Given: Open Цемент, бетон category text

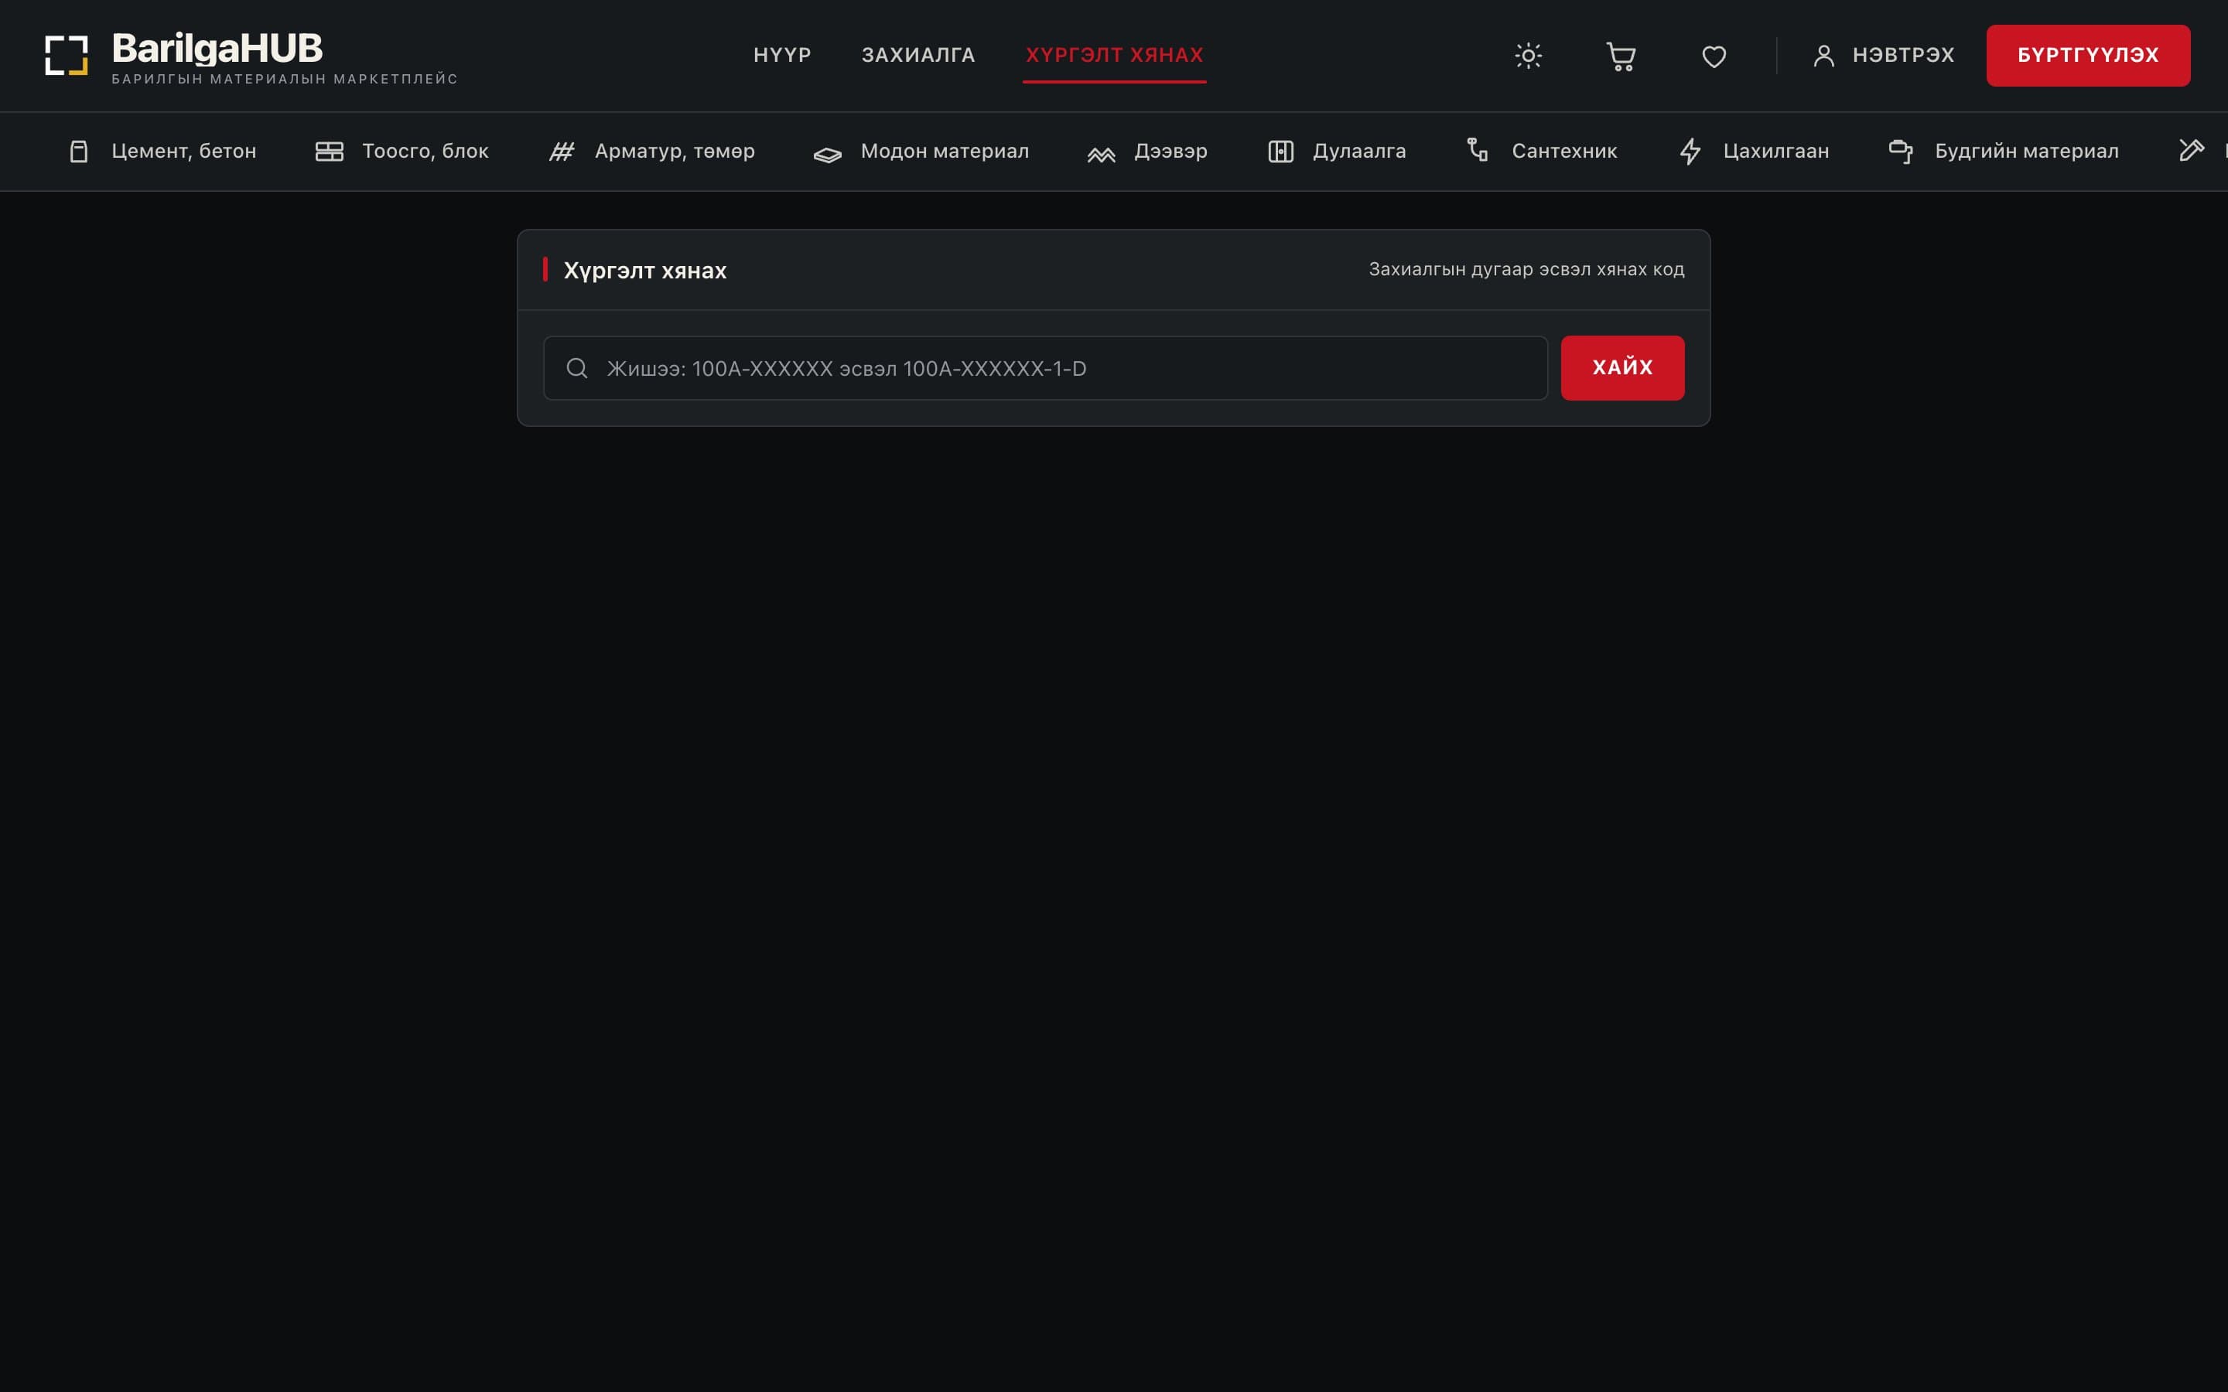Looking at the screenshot, I should 184,151.
